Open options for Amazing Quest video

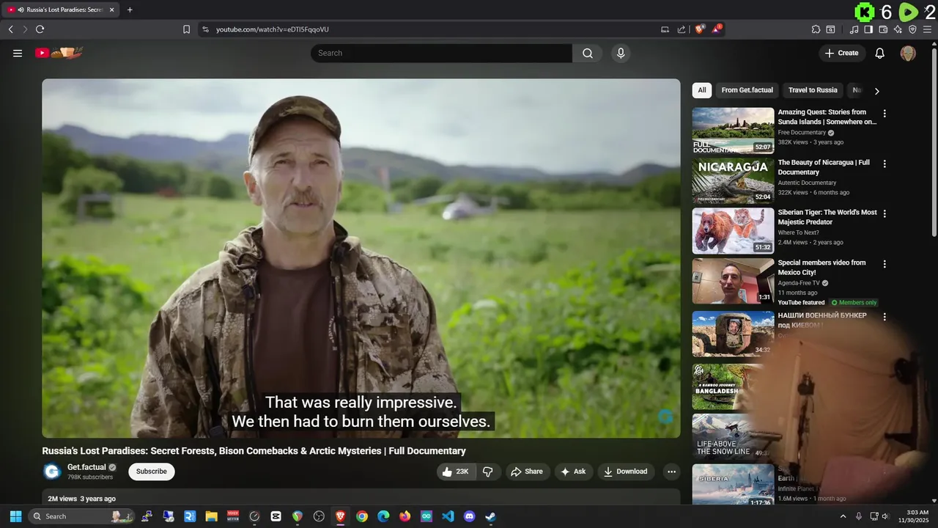885,114
